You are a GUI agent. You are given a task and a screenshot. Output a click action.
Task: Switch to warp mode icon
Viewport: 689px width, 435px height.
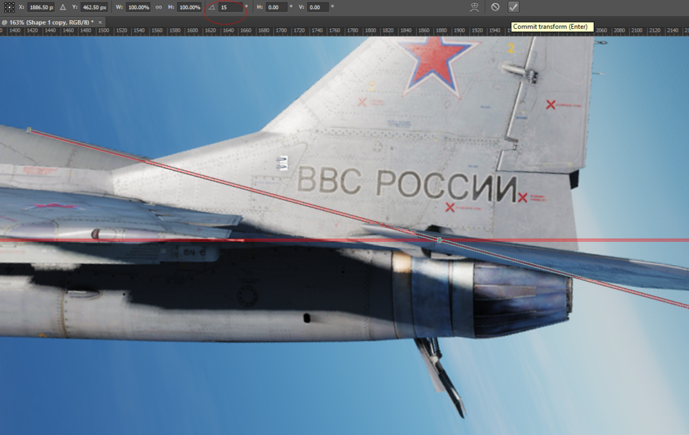click(x=474, y=7)
